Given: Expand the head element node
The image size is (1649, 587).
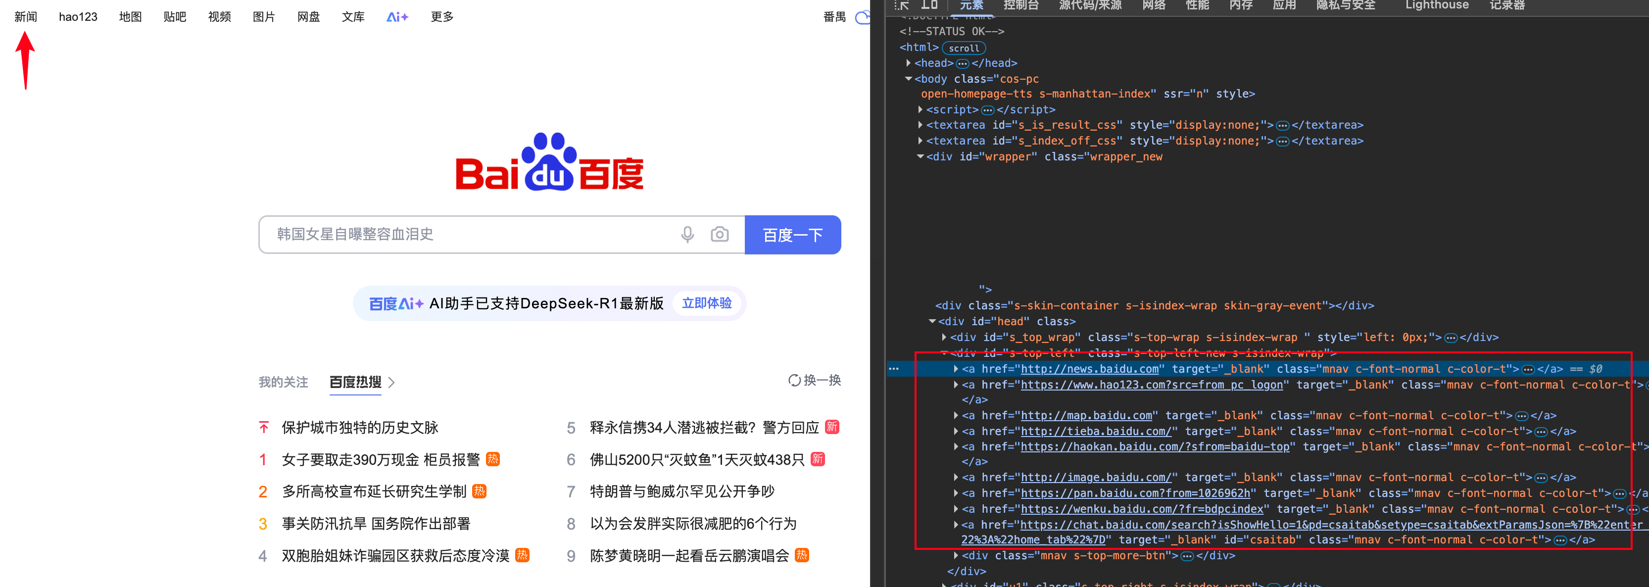Looking at the screenshot, I should click(908, 63).
